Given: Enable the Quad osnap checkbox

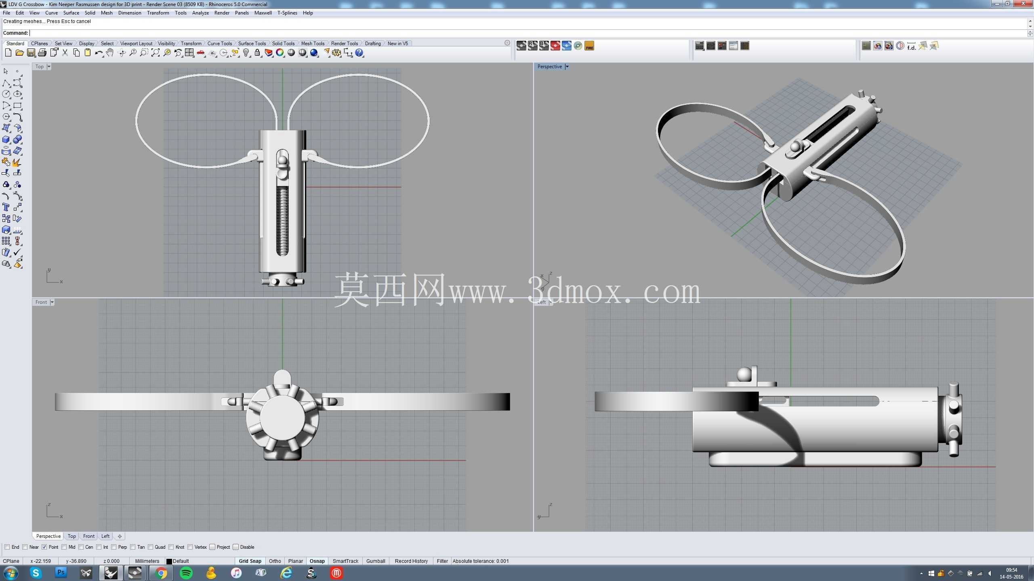Looking at the screenshot, I should pos(151,547).
